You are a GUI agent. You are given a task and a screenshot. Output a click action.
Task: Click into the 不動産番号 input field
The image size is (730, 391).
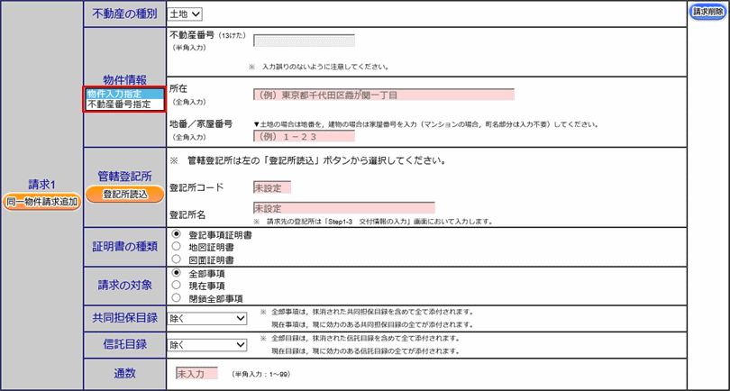304,41
